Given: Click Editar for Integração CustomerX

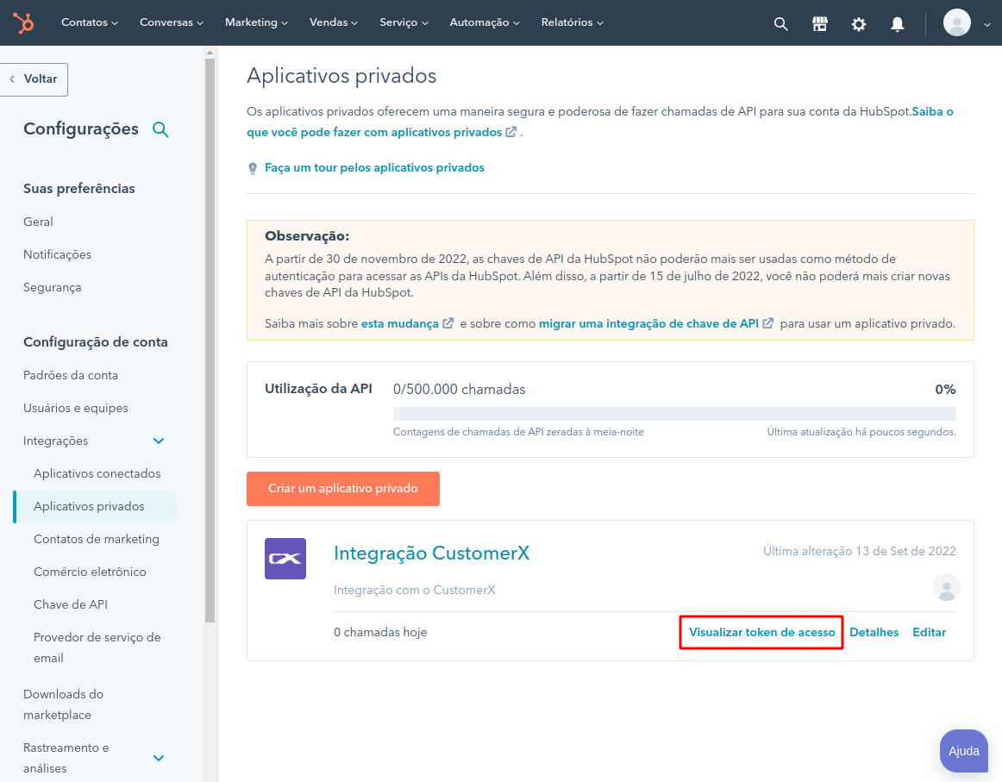Looking at the screenshot, I should pos(930,633).
